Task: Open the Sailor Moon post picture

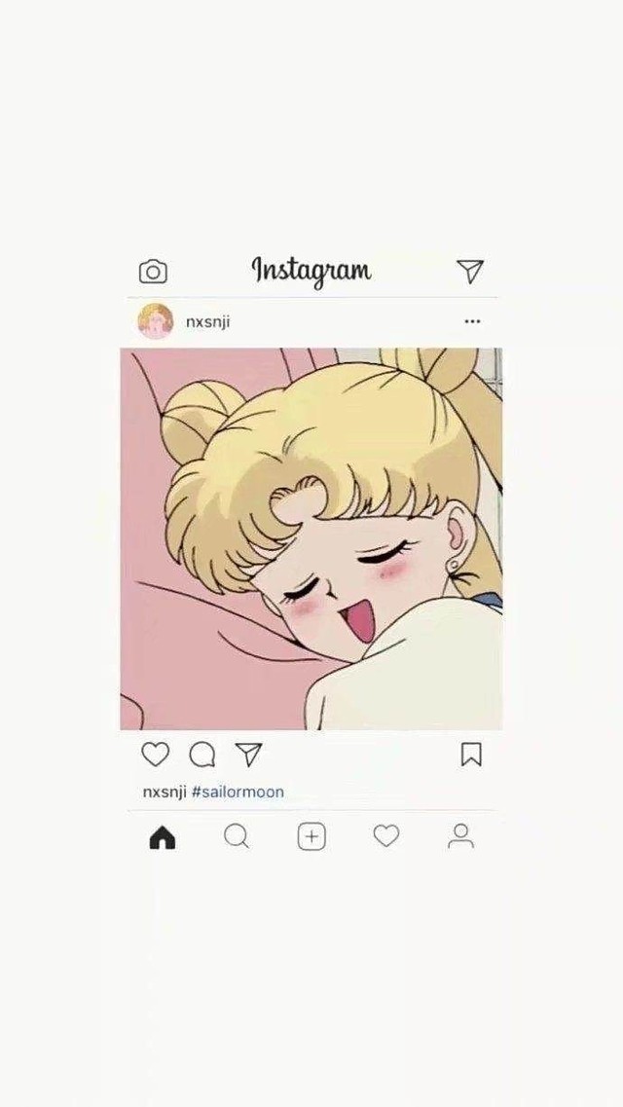Action: coord(311,538)
